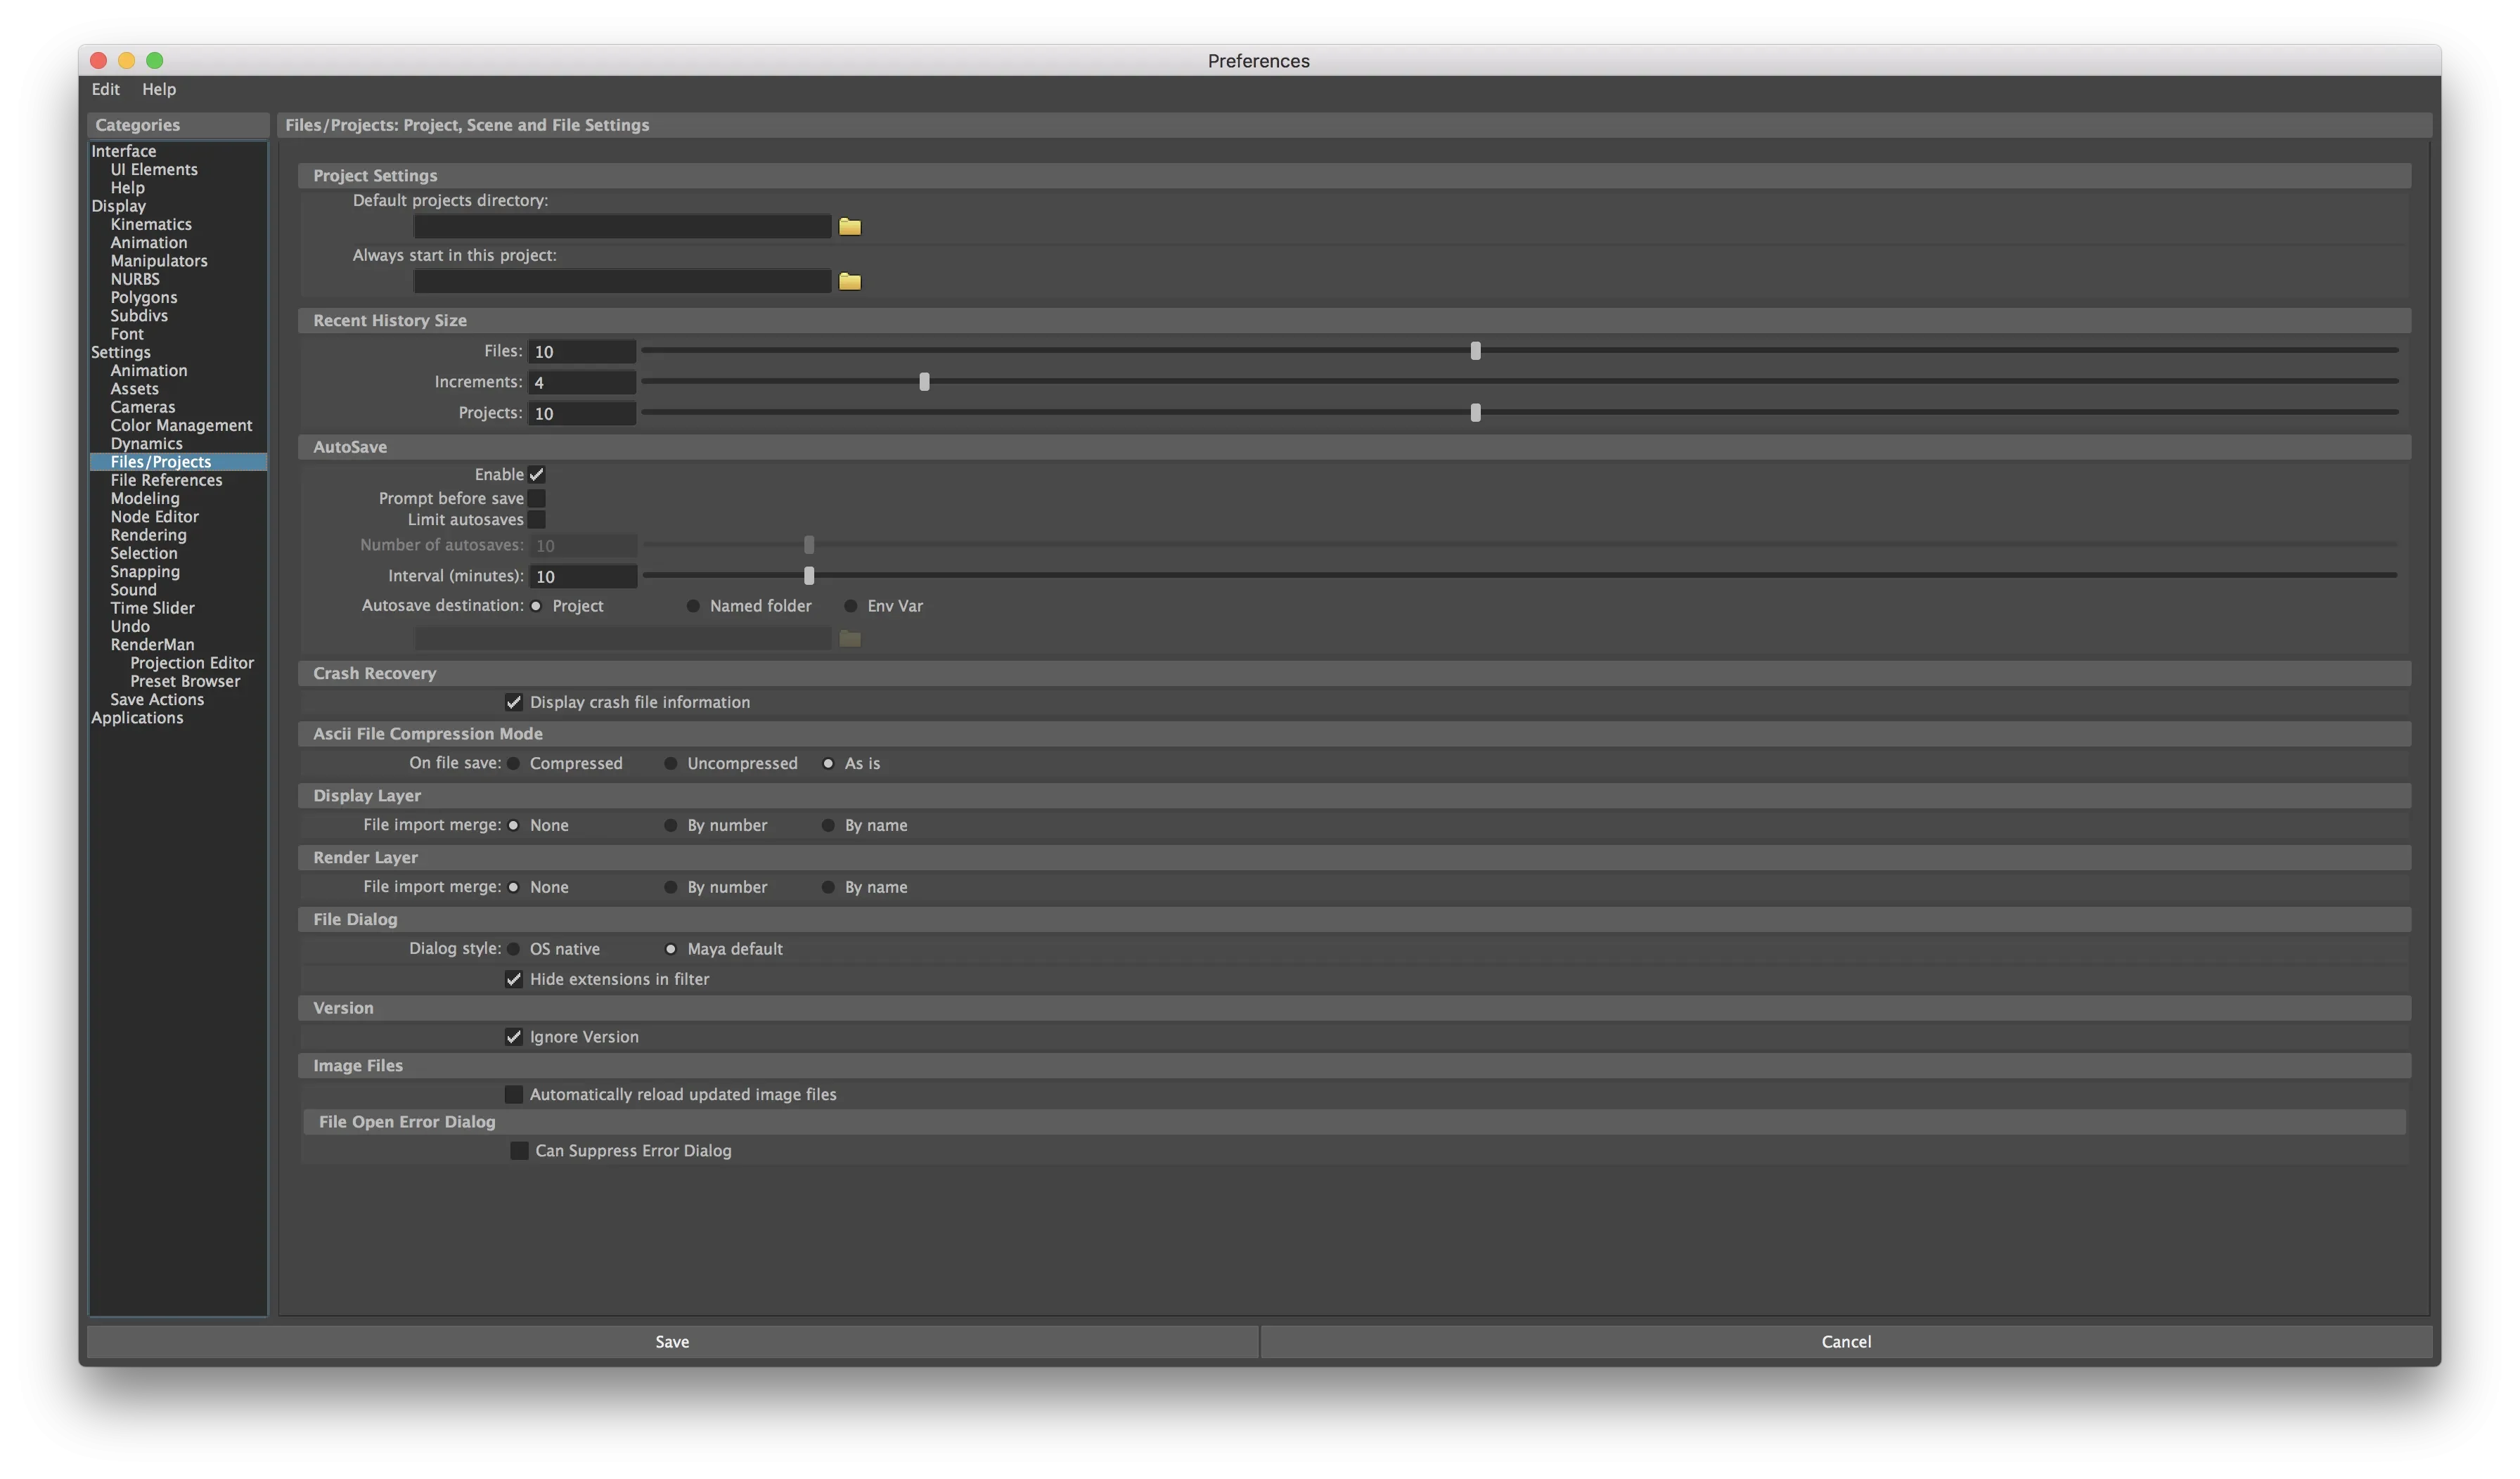Browse folder for Default projects directory
The height and width of the screenshot is (1479, 2520).
click(x=849, y=227)
